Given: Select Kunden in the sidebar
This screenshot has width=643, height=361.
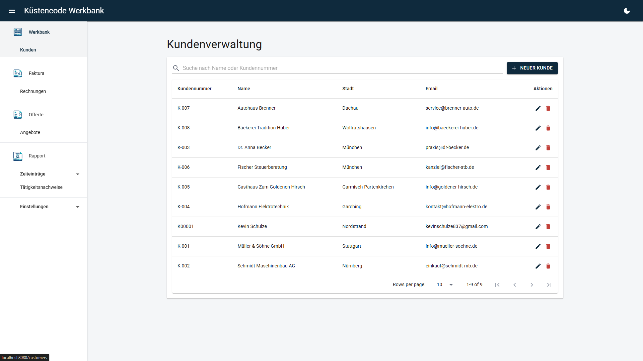Looking at the screenshot, I should [28, 50].
